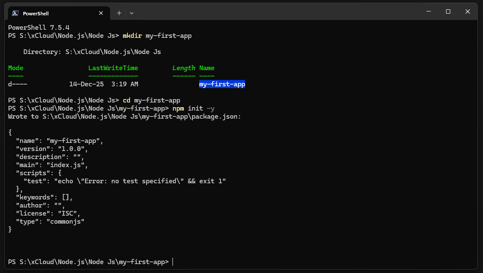Open the new tab dropdown chevron
Viewport: 483px width, 273px height.
[132, 13]
